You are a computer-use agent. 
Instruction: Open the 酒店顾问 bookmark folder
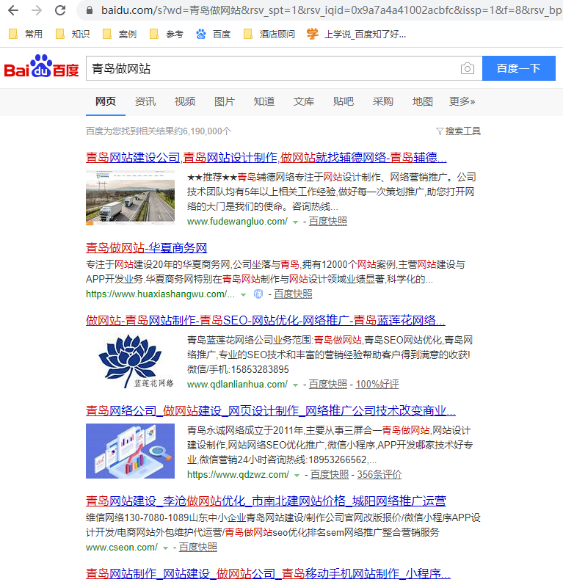pyautogui.click(x=269, y=34)
